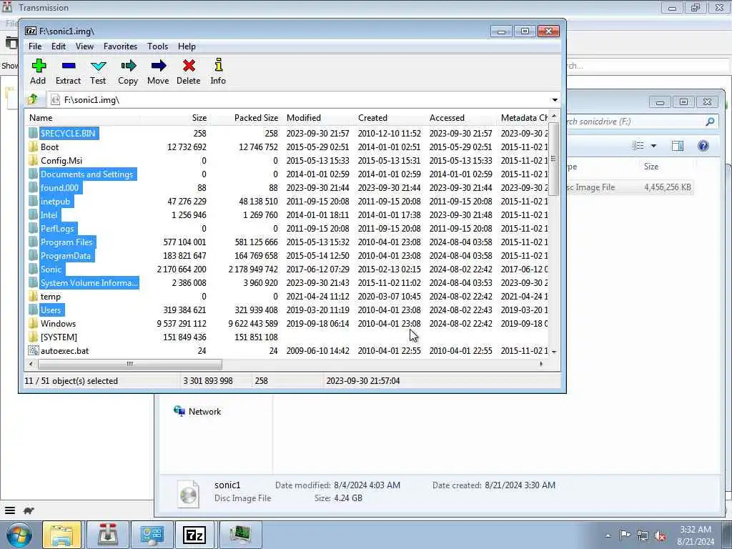Image resolution: width=732 pixels, height=549 pixels.
Task: Open the Favorites menu in 7-Zip
Action: click(120, 46)
